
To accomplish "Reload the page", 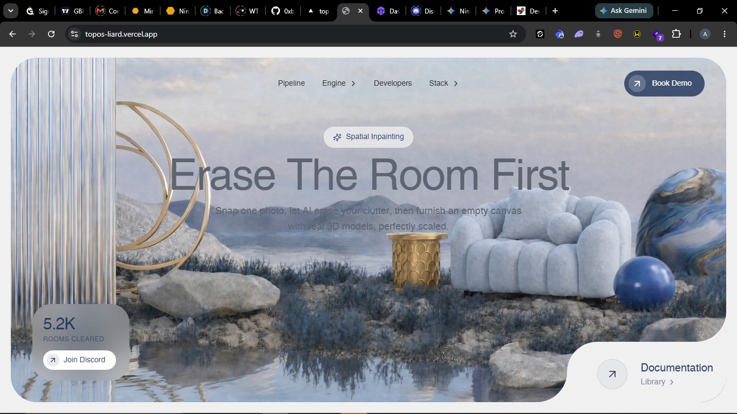I will [51, 34].
